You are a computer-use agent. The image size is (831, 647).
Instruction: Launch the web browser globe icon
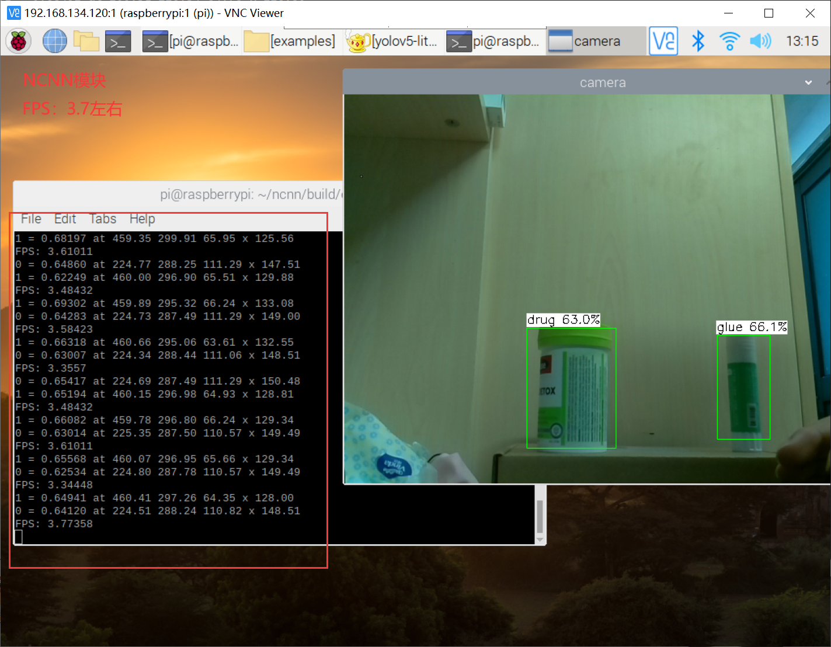tap(55, 41)
